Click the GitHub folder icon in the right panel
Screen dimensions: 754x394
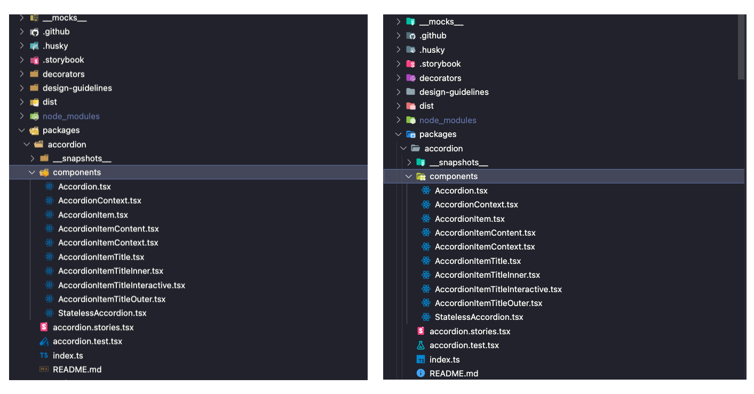[410, 36]
